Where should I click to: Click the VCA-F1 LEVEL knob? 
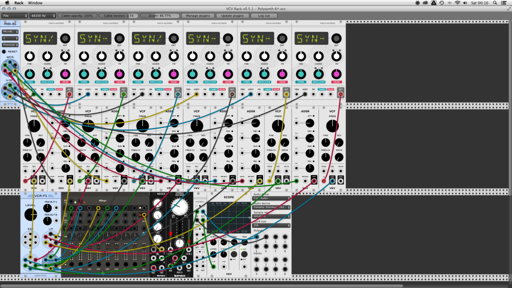tap(30, 214)
